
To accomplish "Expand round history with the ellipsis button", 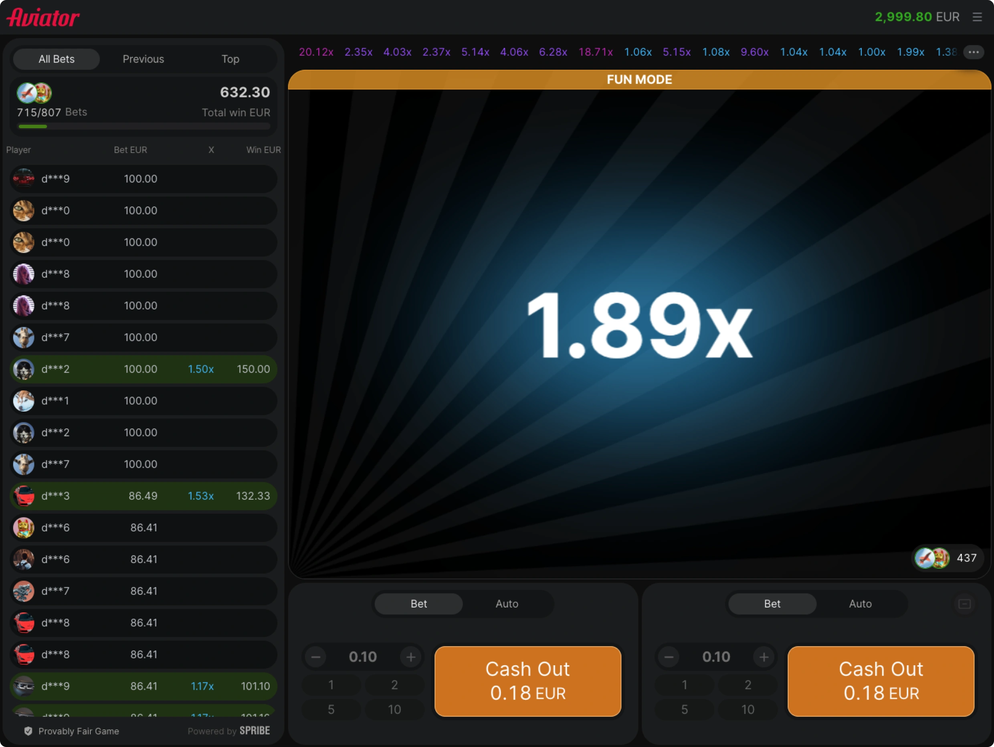I will click(973, 52).
